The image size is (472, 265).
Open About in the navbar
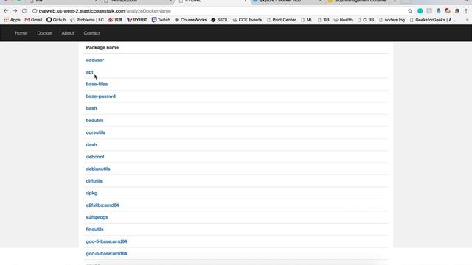68,33
